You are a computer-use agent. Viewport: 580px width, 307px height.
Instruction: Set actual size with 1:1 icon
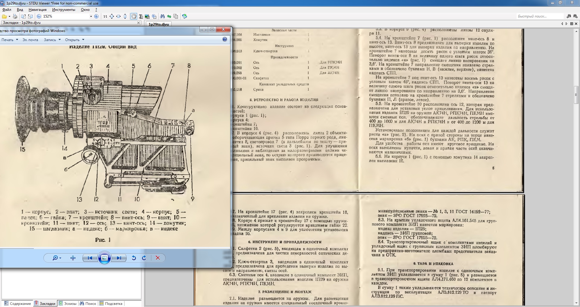pyautogui.click(x=105, y=16)
